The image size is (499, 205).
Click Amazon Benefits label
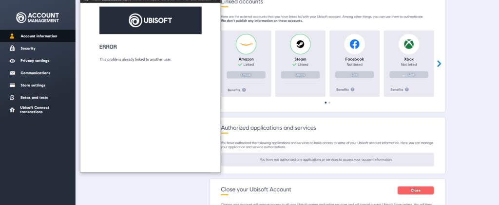pyautogui.click(x=234, y=90)
